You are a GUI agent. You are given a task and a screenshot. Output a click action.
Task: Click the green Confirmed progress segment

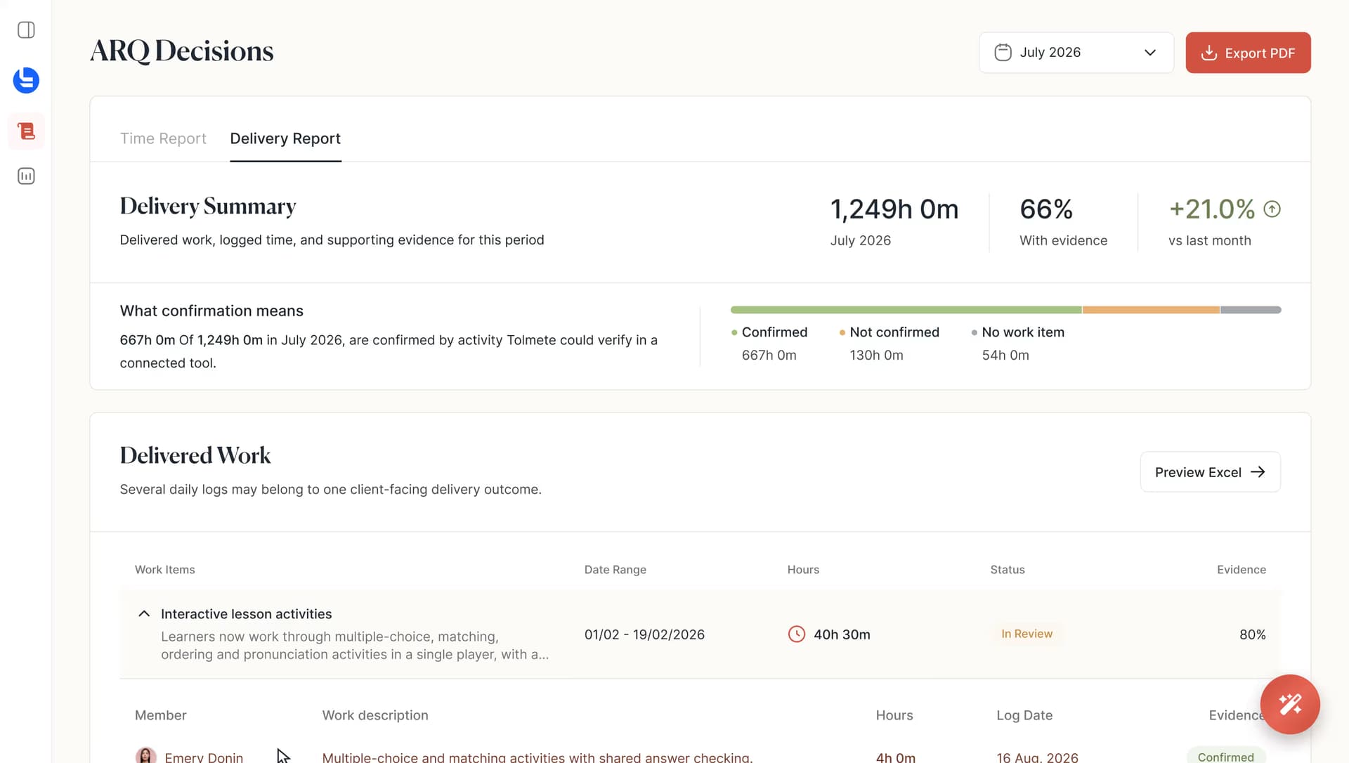click(906, 310)
